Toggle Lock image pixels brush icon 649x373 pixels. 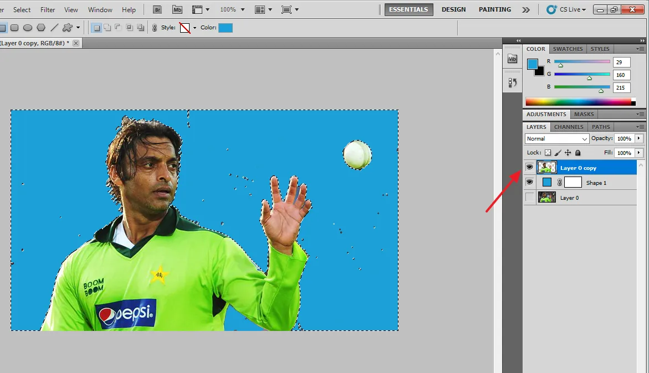point(558,152)
